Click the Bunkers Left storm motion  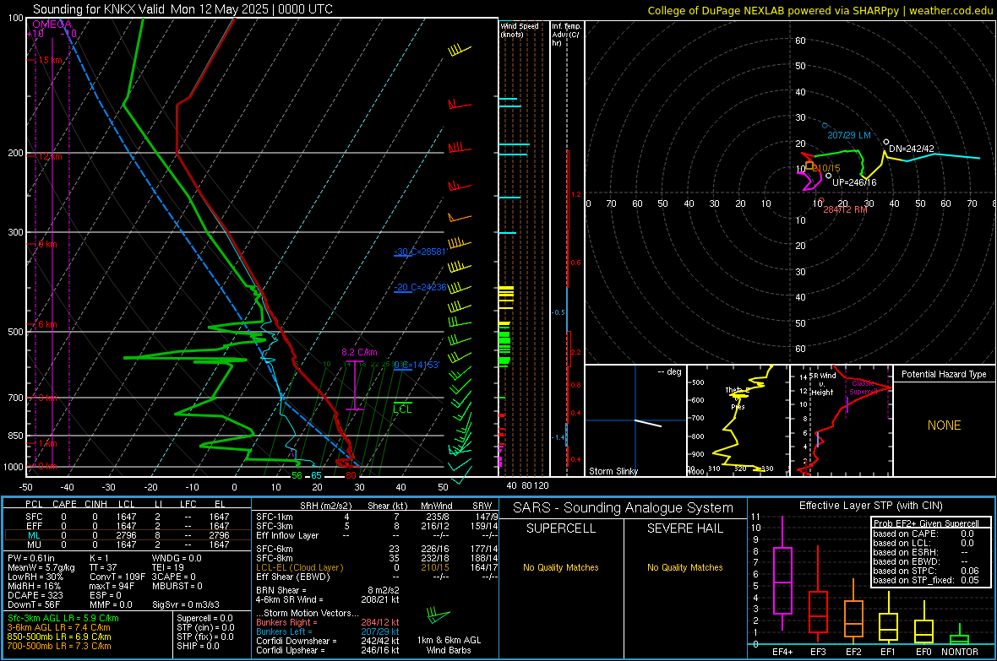coord(328,631)
